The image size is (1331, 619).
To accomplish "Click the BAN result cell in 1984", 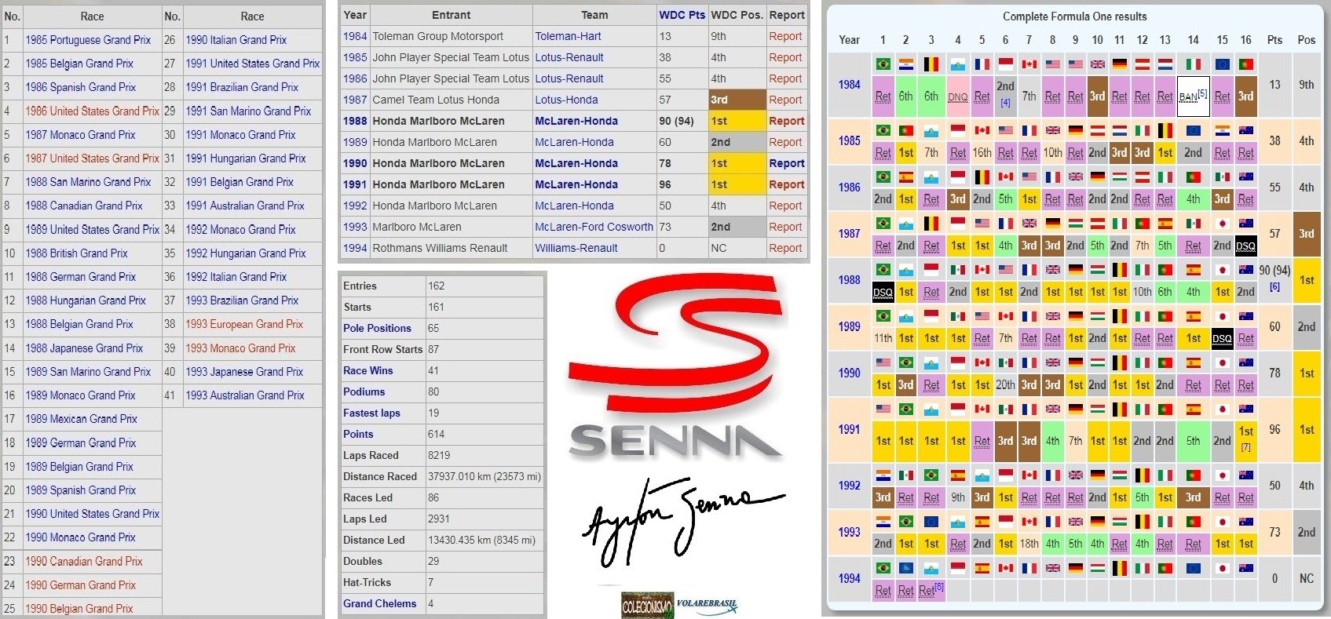I will 1194,96.
